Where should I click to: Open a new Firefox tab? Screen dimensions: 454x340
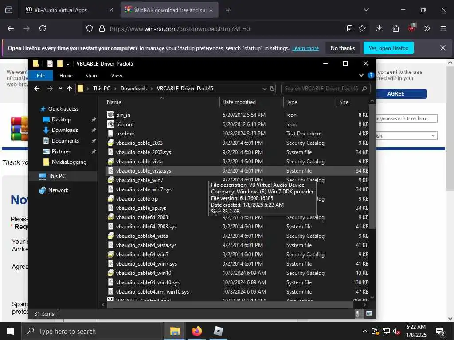pyautogui.click(x=228, y=10)
